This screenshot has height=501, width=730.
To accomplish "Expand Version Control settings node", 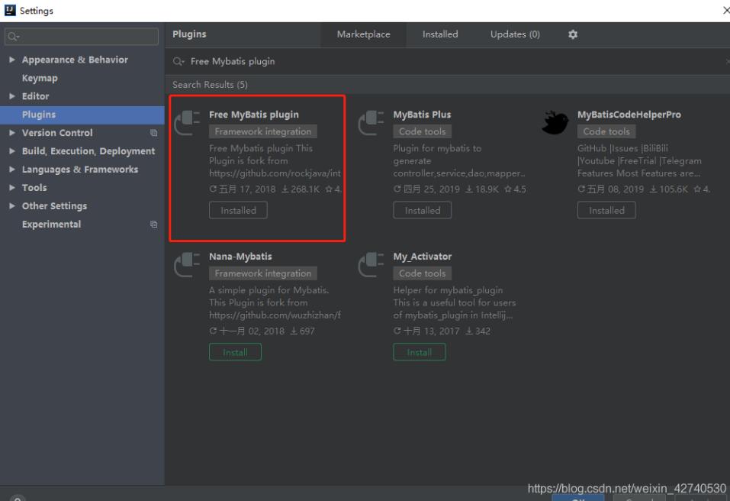I will click(12, 133).
